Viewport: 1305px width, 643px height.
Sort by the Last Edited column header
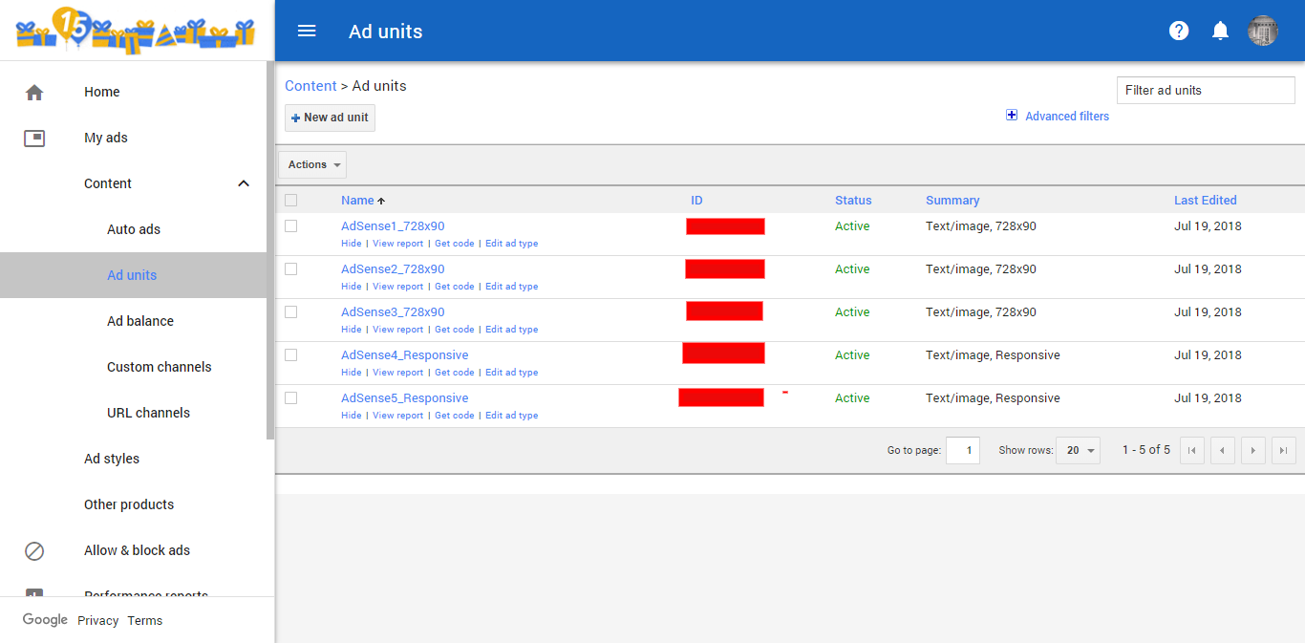[x=1205, y=201]
